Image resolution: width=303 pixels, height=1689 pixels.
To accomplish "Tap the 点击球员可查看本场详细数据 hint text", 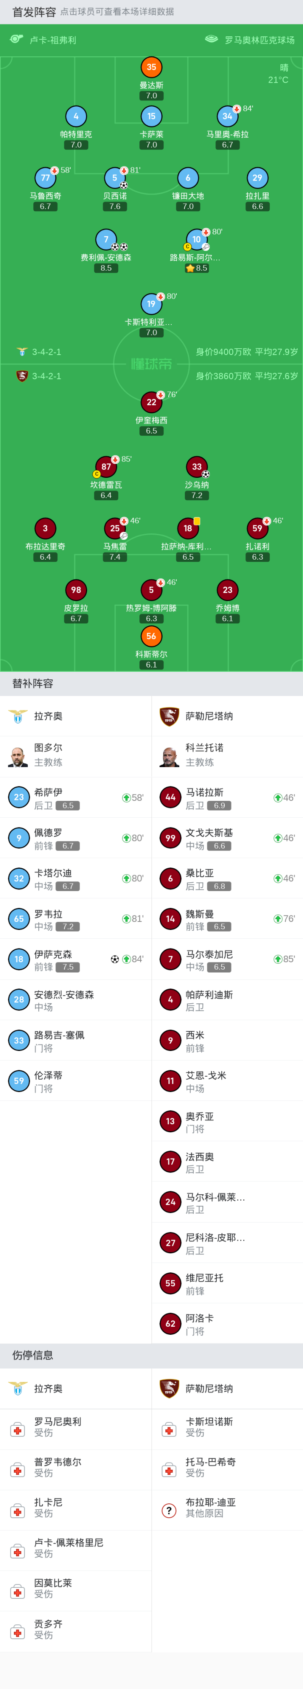I will pyautogui.click(x=117, y=12).
